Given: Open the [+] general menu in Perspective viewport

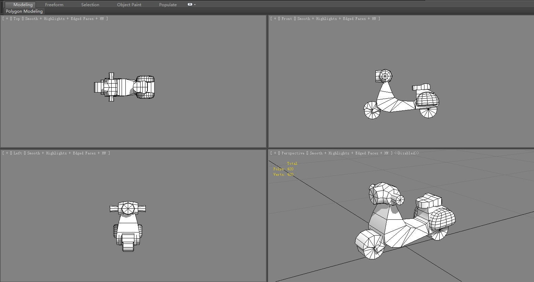Looking at the screenshot, I should click(x=275, y=153).
